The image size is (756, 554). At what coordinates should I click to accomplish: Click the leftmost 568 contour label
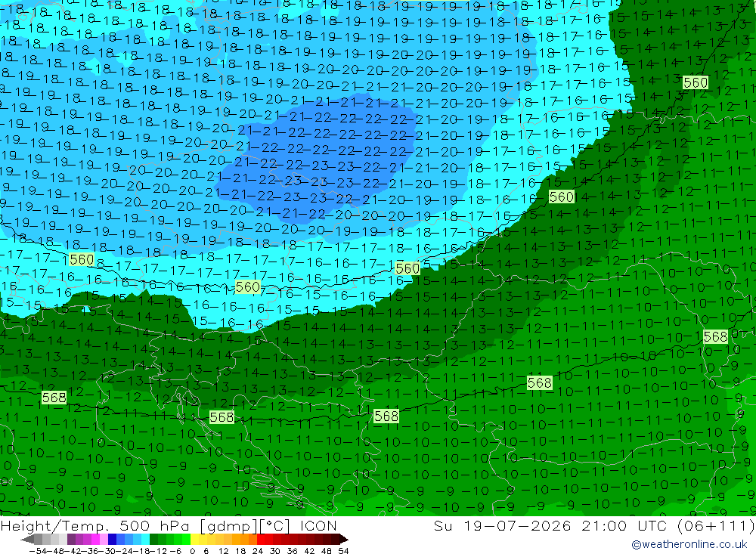(54, 398)
